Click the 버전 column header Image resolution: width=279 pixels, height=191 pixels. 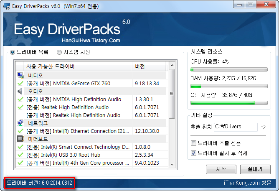[x=149, y=66]
